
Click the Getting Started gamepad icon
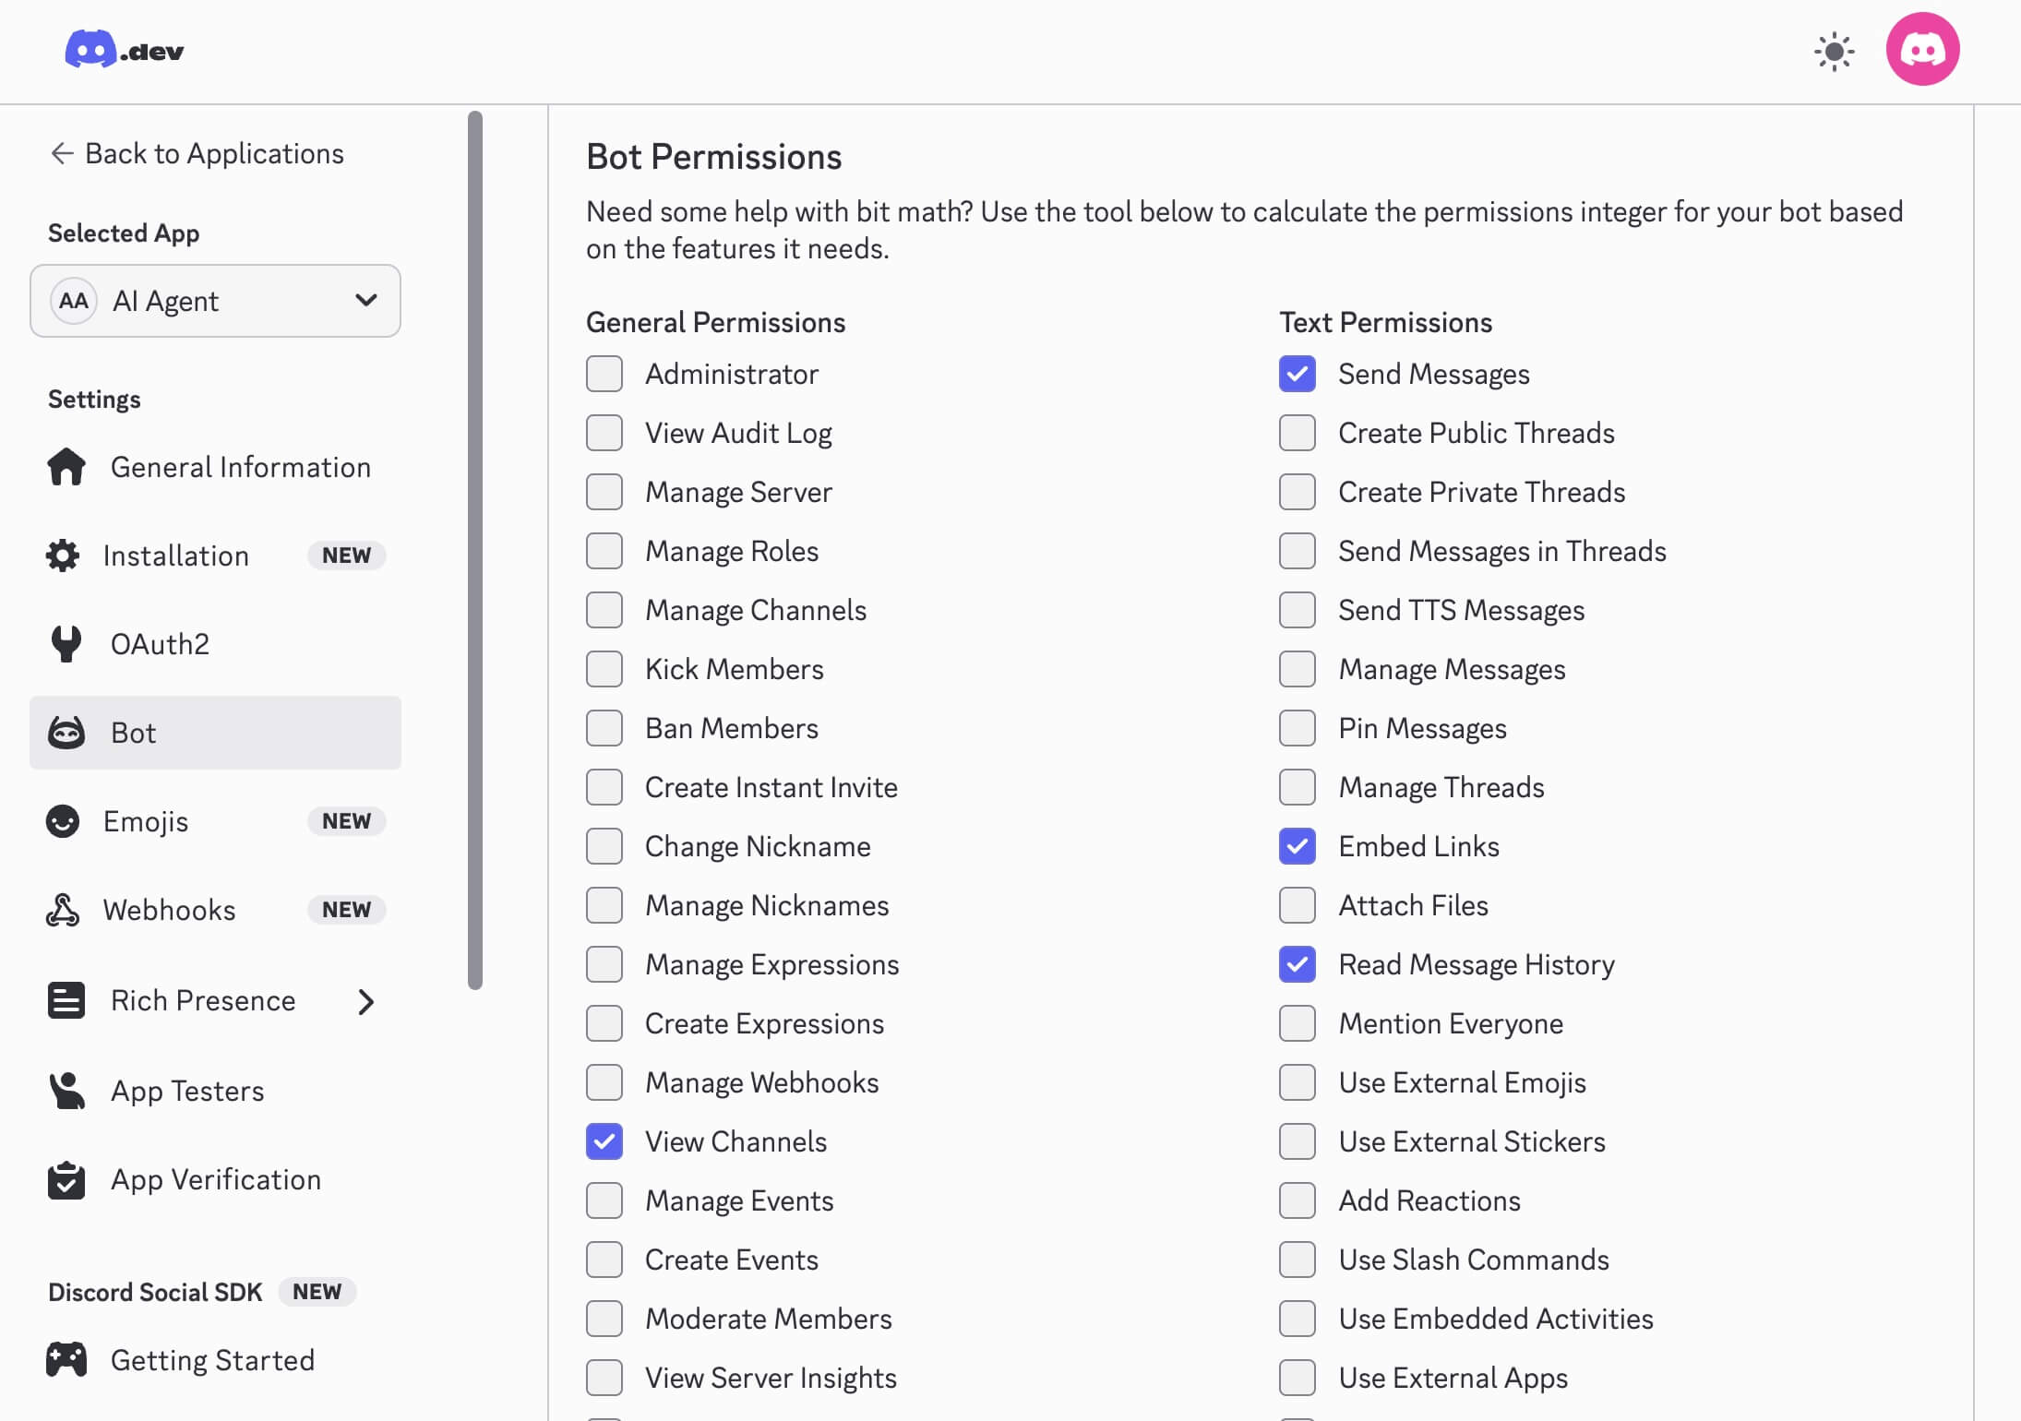click(66, 1360)
